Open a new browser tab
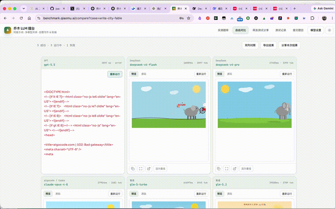The image size is (335, 209). pos(295,8)
